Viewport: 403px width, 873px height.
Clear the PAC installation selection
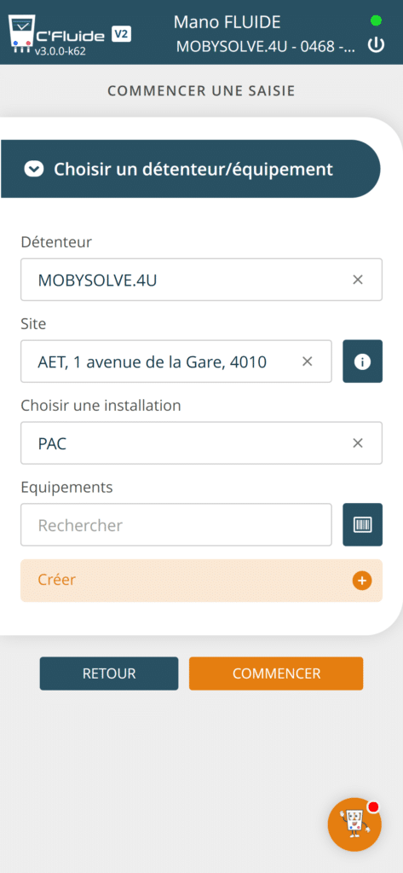[x=358, y=442]
